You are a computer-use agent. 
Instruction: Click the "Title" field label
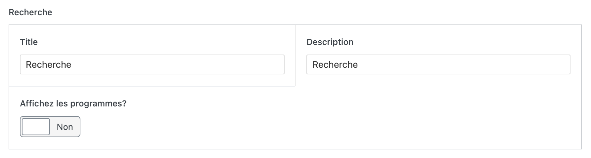click(29, 42)
